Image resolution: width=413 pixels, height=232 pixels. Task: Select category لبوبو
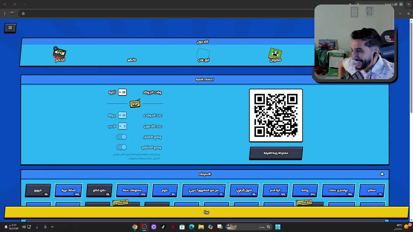click(38, 190)
